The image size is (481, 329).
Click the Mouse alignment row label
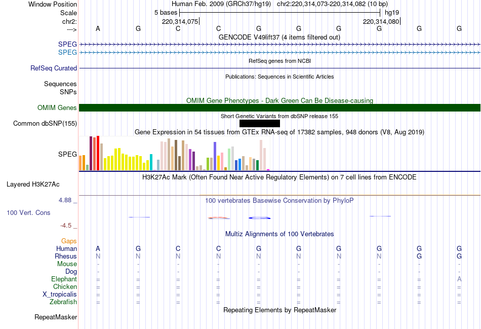pyautogui.click(x=67, y=264)
